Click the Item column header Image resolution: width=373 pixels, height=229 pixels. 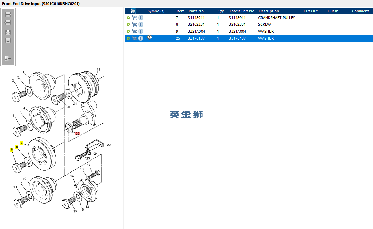tap(181, 11)
